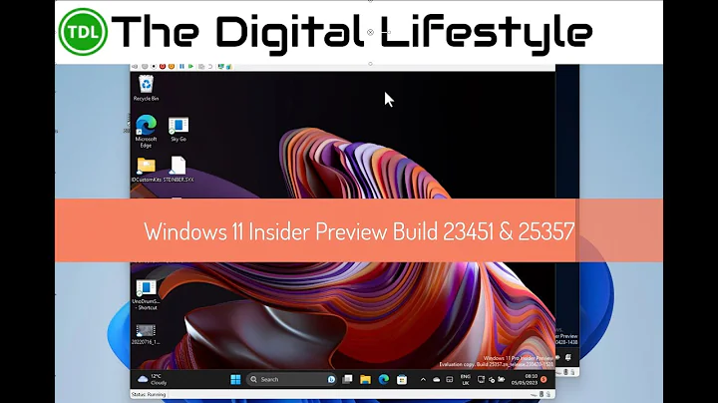Click the OneDrive cloud tray icon
This screenshot has height=403, width=718.
click(437, 380)
